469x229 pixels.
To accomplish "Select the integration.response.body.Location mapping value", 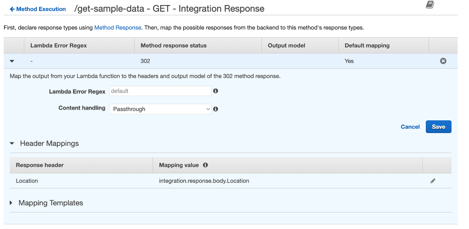I will click(x=204, y=181).
